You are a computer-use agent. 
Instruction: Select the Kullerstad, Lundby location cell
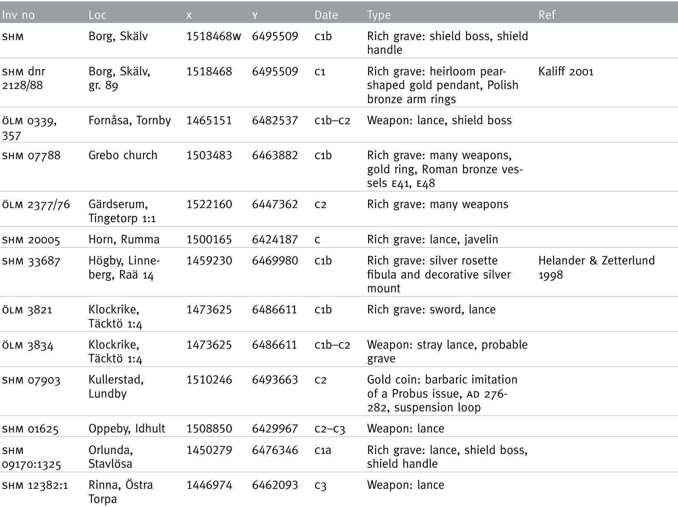[x=116, y=386]
